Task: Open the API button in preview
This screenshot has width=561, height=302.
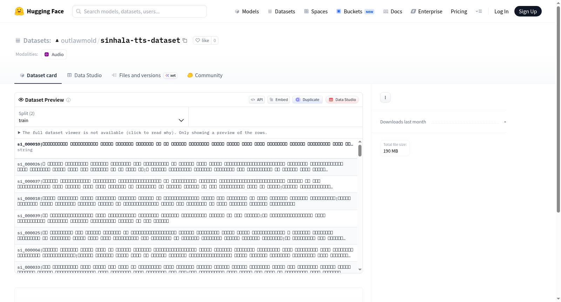Action: [x=257, y=100]
